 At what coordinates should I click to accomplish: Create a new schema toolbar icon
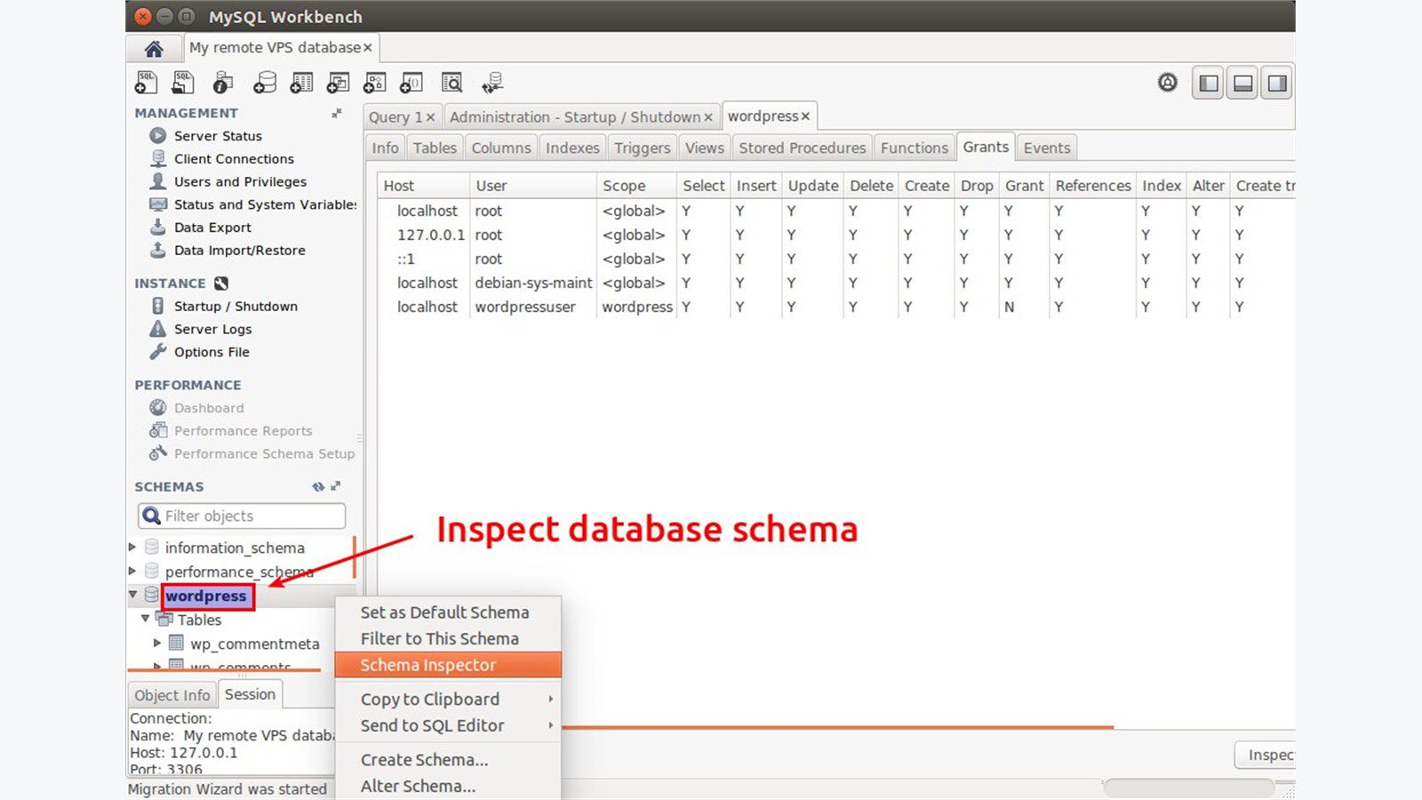(x=264, y=83)
